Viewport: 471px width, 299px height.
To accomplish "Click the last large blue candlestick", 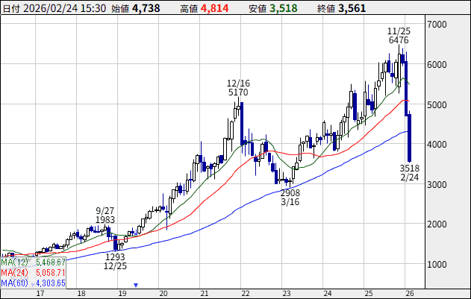I will pyautogui.click(x=410, y=136).
